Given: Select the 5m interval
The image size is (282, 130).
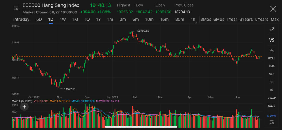Looking at the screenshot, I should [x=135, y=20].
